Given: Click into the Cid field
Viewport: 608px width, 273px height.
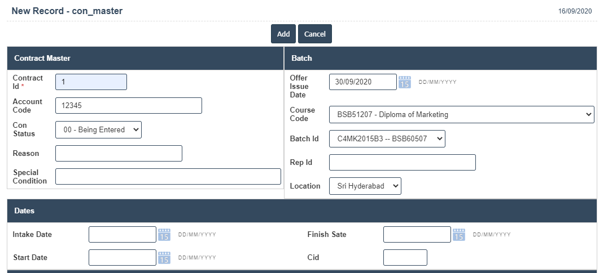Looking at the screenshot, I should [x=405, y=258].
